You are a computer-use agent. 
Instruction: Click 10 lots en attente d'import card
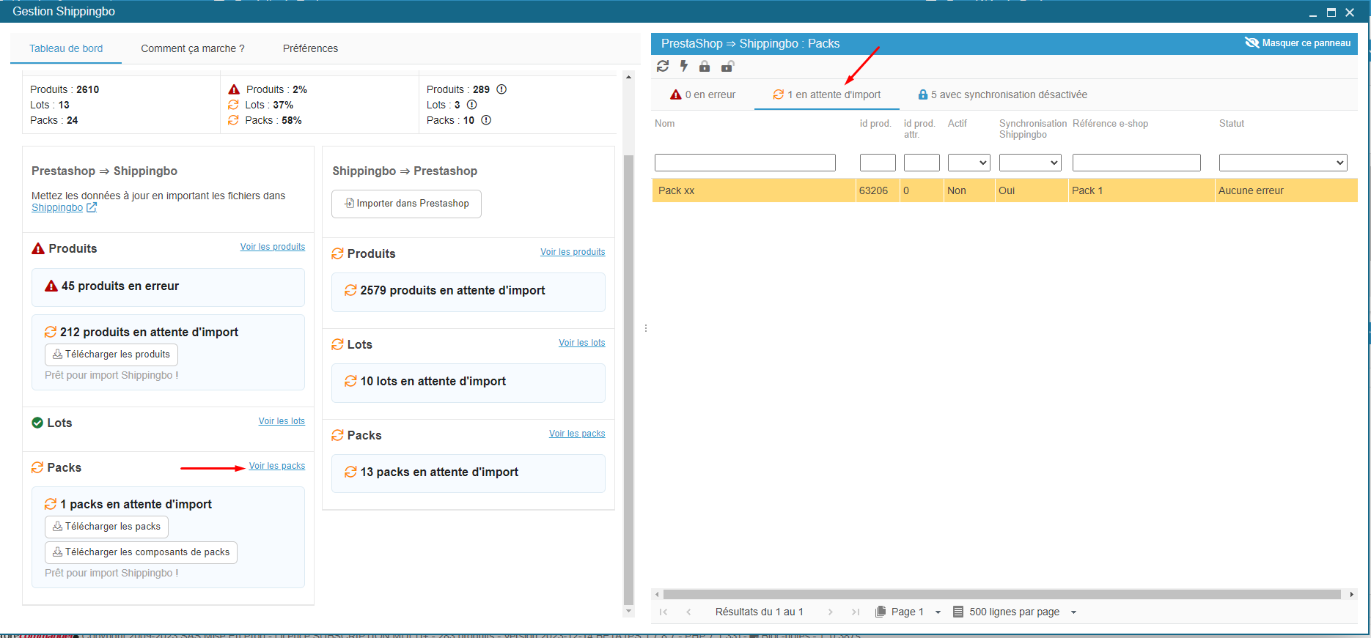pos(468,382)
